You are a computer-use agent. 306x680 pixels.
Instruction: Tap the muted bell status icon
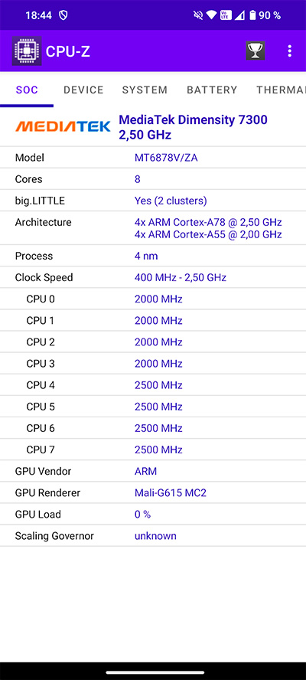coord(198,15)
